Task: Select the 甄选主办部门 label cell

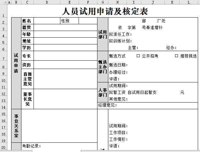Action: [x=103, y=66]
